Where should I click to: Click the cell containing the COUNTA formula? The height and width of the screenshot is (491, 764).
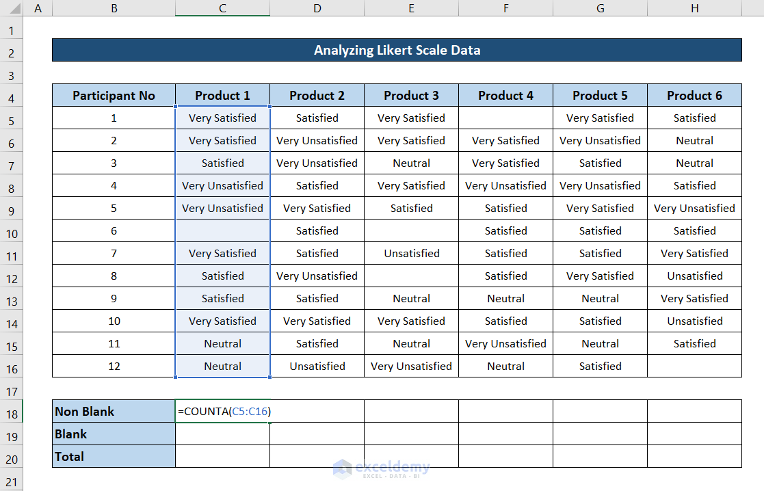222,411
